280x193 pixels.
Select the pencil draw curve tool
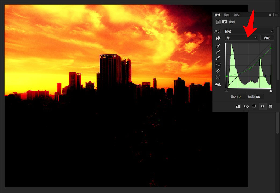[x=218, y=71]
